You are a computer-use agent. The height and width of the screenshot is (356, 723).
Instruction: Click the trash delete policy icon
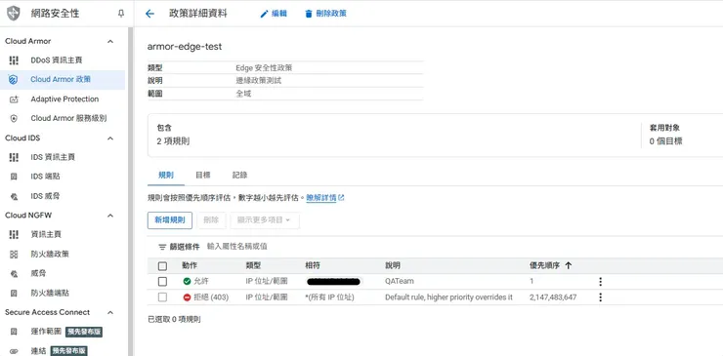309,14
